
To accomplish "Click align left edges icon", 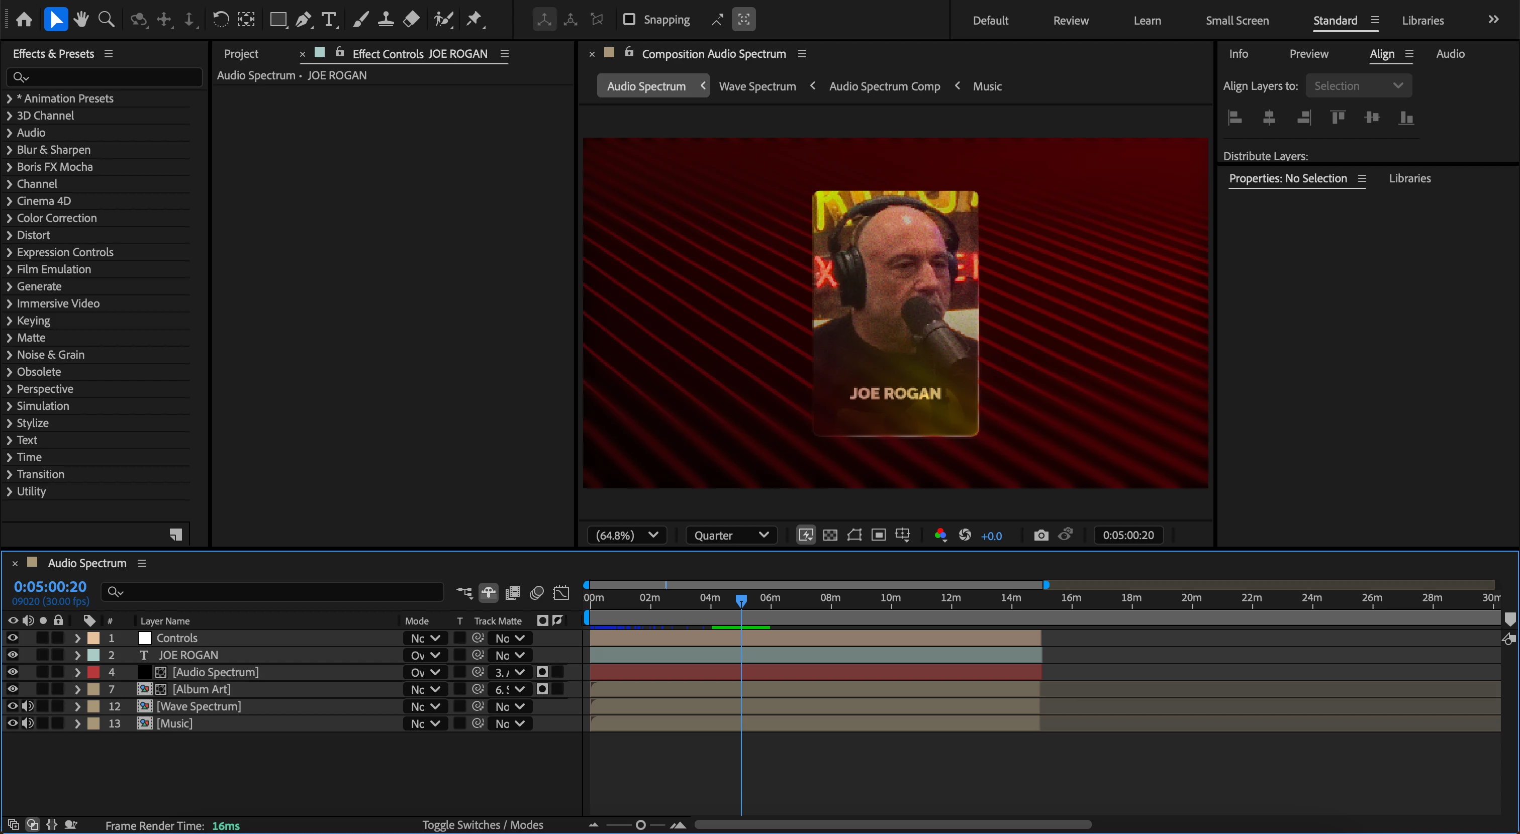I will pyautogui.click(x=1234, y=118).
